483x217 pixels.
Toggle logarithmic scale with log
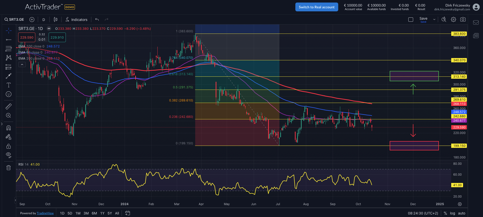click(x=452, y=213)
